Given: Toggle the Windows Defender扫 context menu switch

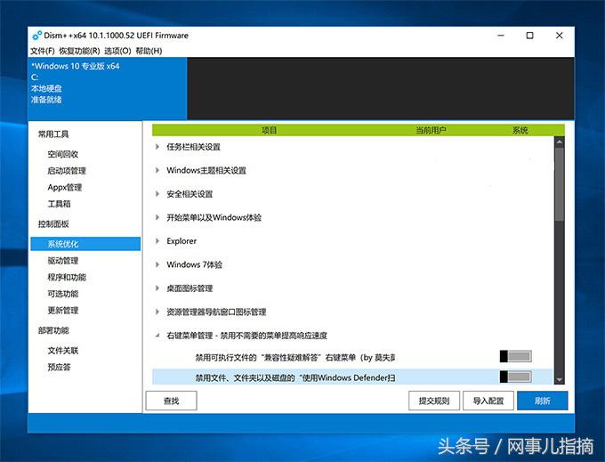Looking at the screenshot, I should coord(515,377).
